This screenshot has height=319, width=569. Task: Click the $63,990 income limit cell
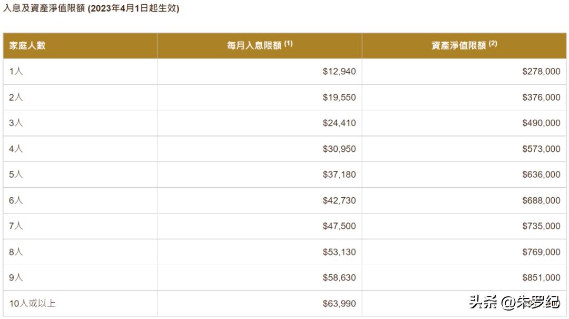[339, 304]
